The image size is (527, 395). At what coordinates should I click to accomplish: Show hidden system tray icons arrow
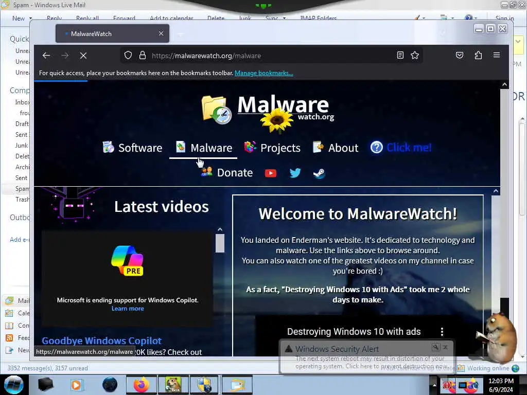coord(434,385)
